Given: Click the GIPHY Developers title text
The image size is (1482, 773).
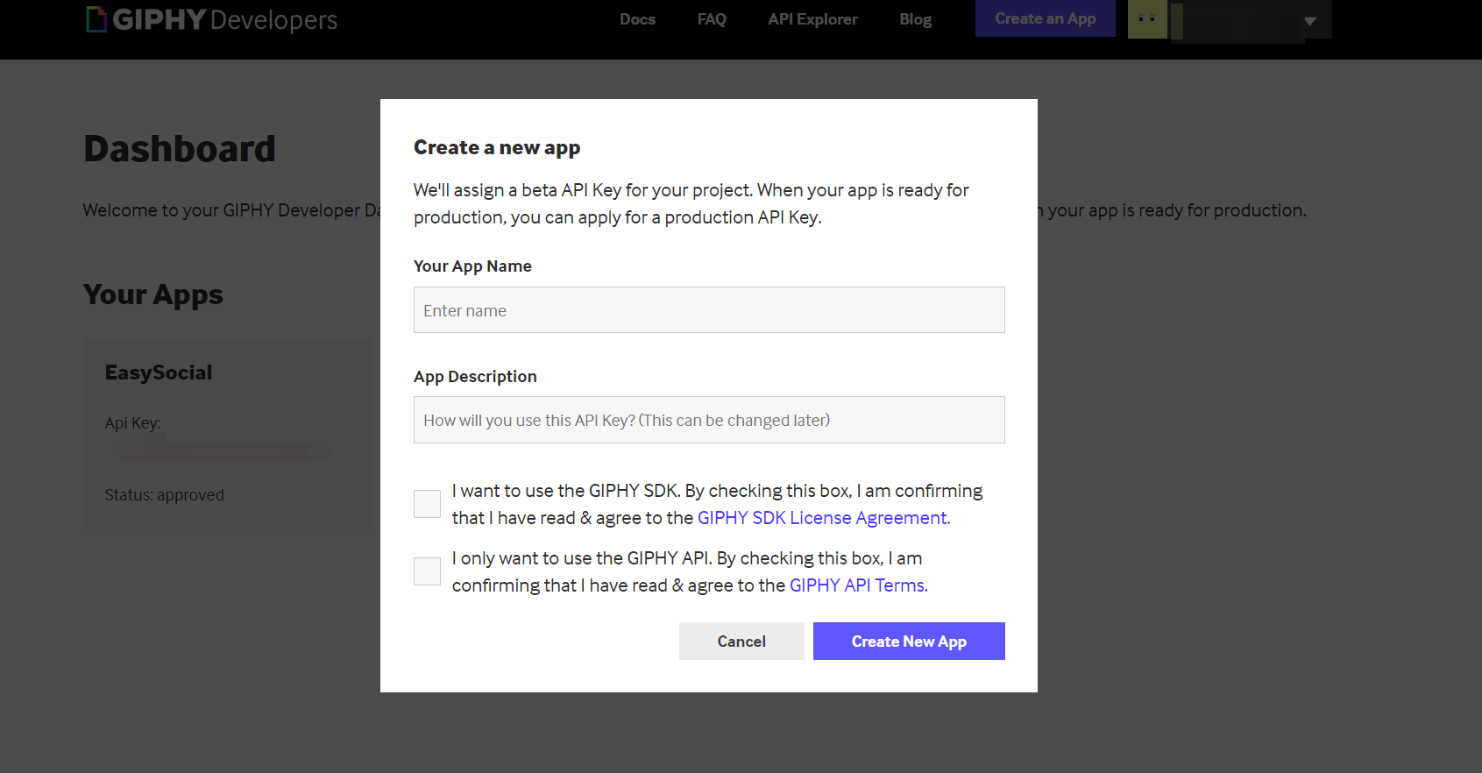Looking at the screenshot, I should (225, 19).
